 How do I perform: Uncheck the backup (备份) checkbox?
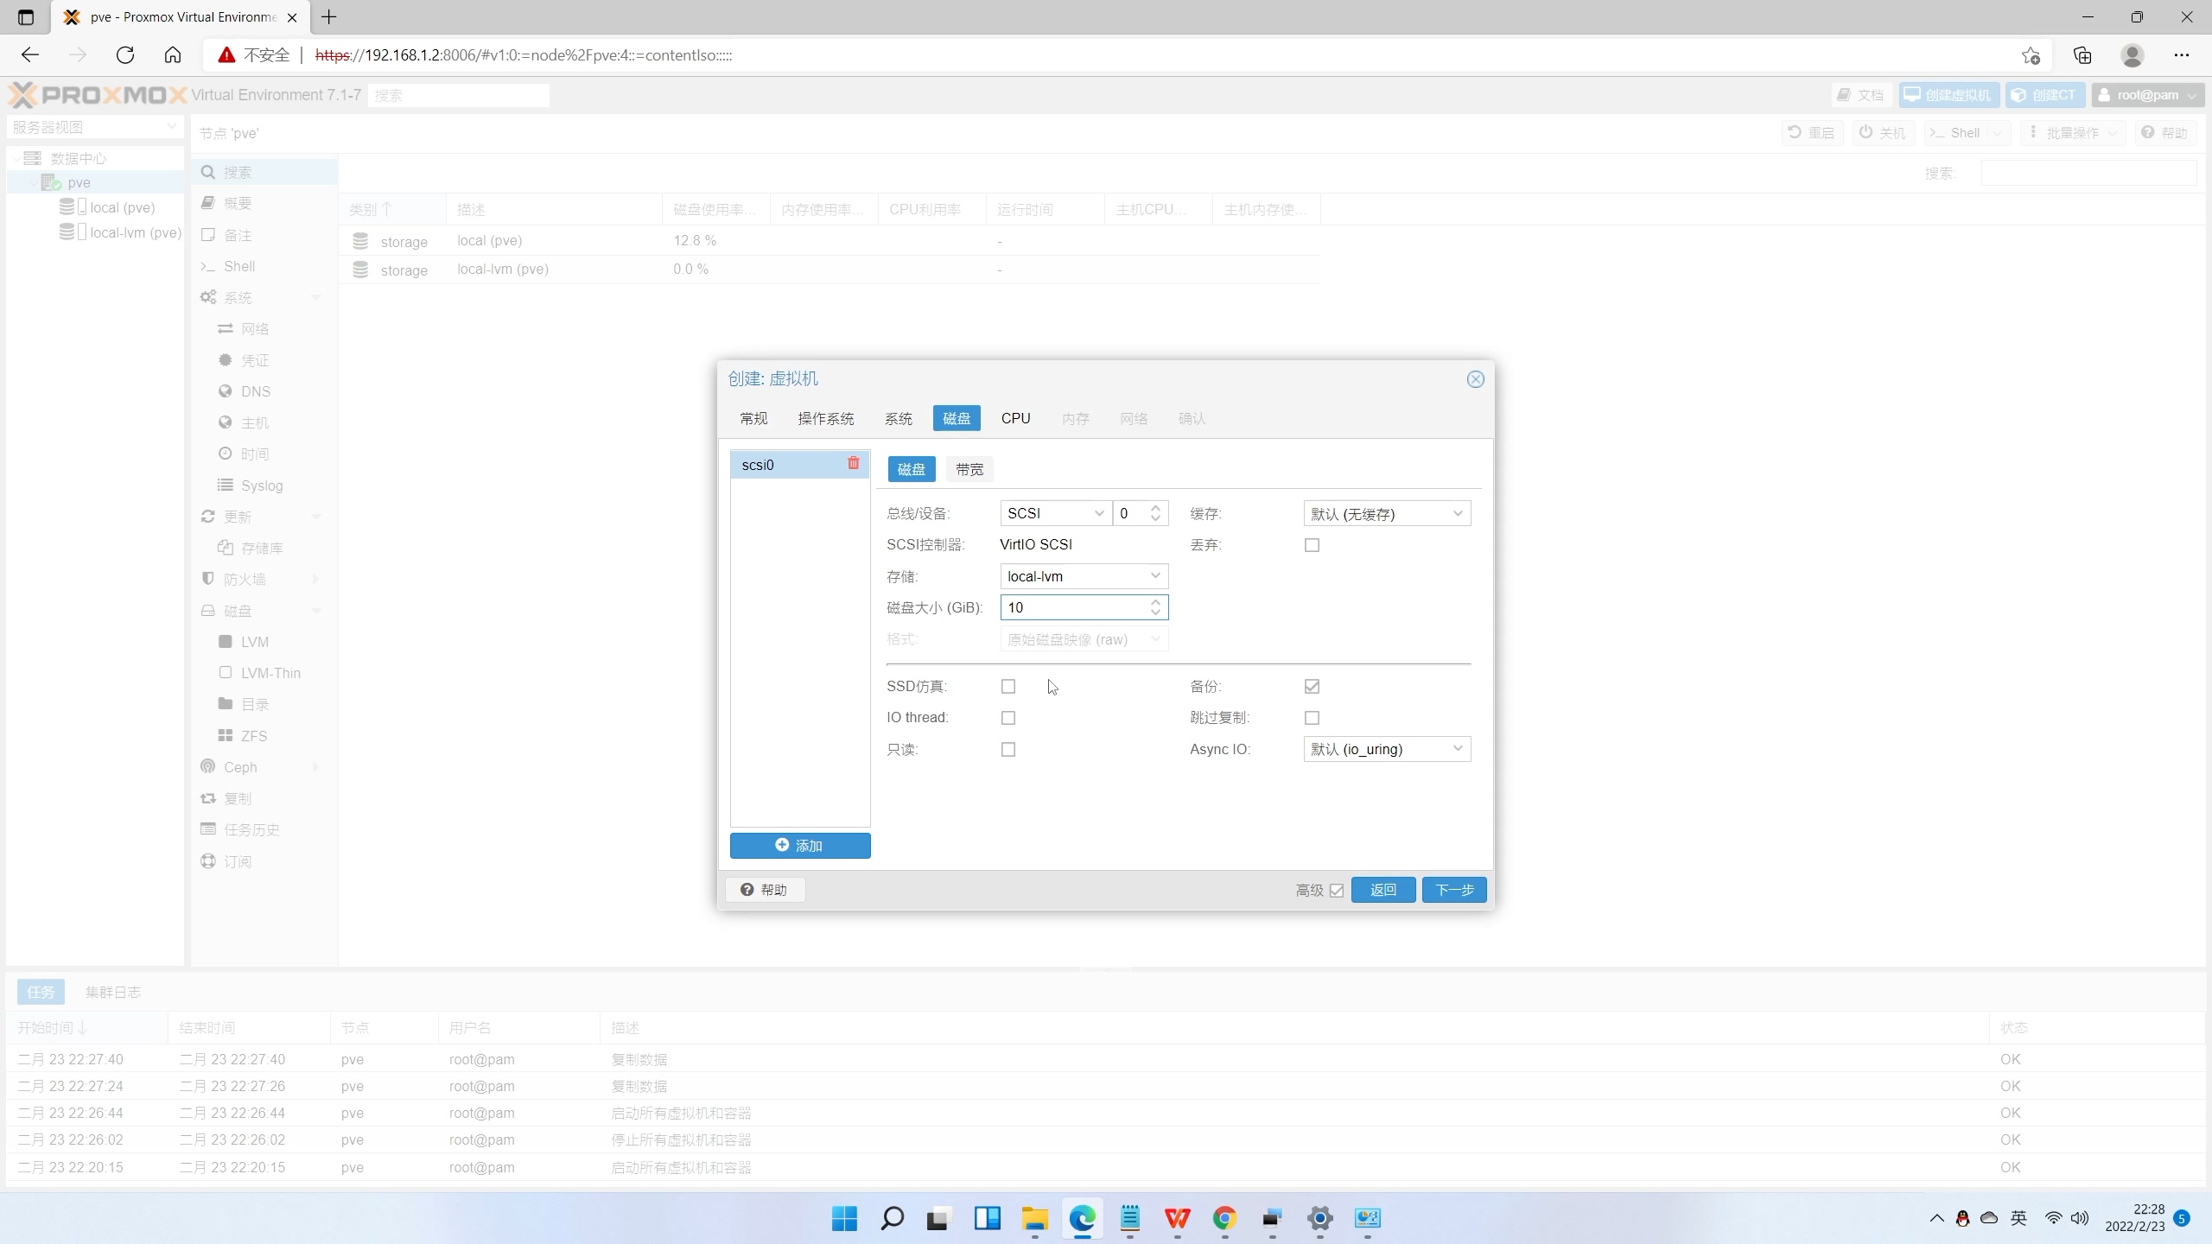point(1312,687)
